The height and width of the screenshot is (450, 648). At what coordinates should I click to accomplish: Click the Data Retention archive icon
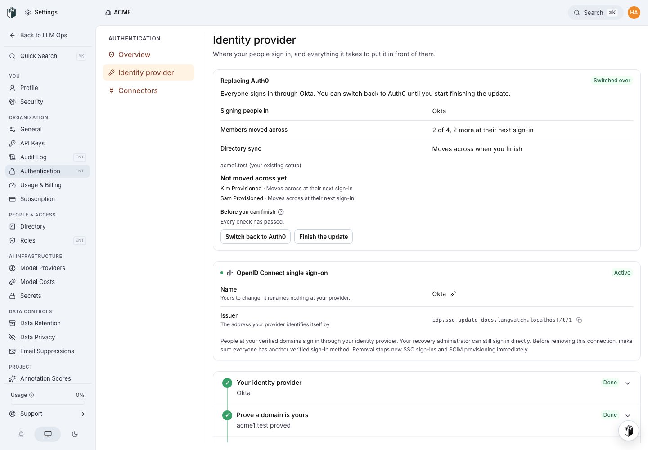tap(13, 323)
